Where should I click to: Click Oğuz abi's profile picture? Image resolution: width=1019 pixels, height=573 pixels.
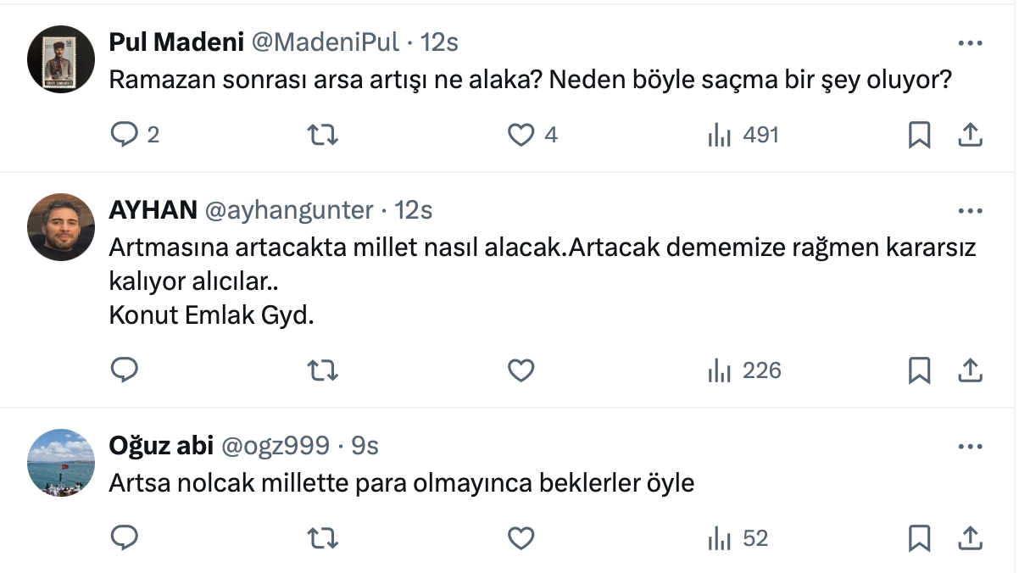60,463
